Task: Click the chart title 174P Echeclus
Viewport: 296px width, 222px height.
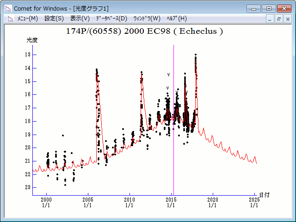Action: (x=145, y=31)
